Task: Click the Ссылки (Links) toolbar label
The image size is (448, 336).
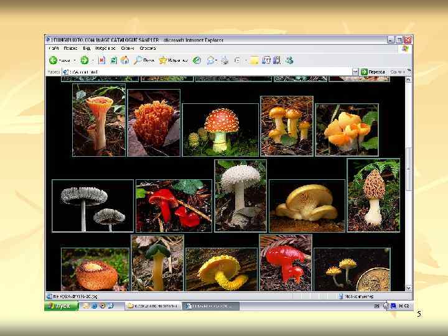Action: point(398,72)
